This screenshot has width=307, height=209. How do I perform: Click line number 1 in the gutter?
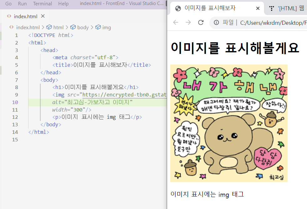17,35
